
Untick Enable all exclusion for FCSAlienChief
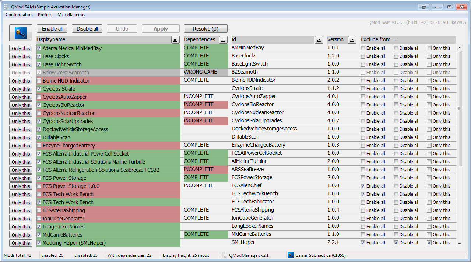[x=363, y=186]
